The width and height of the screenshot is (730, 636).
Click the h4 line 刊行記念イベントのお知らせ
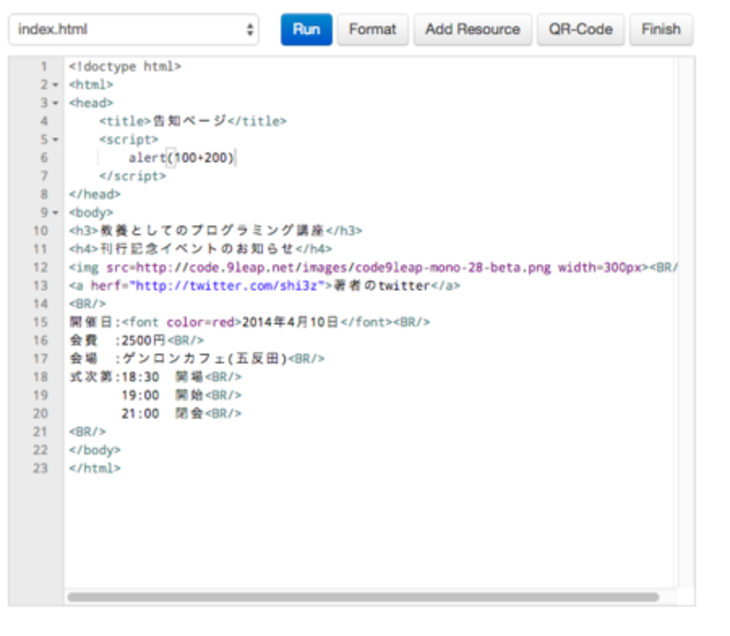201,249
